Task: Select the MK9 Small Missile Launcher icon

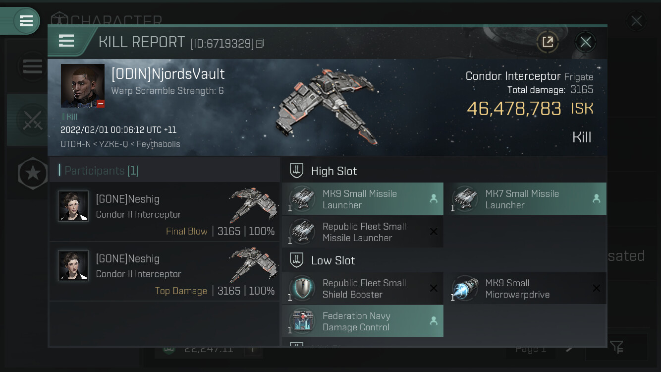Action: click(x=302, y=199)
